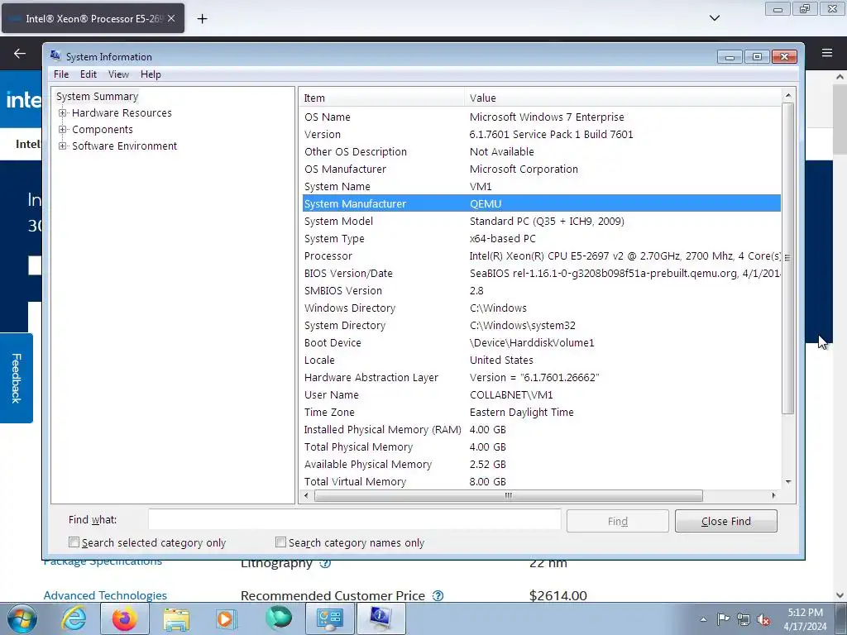Select System Summary in the tree

pos(98,96)
